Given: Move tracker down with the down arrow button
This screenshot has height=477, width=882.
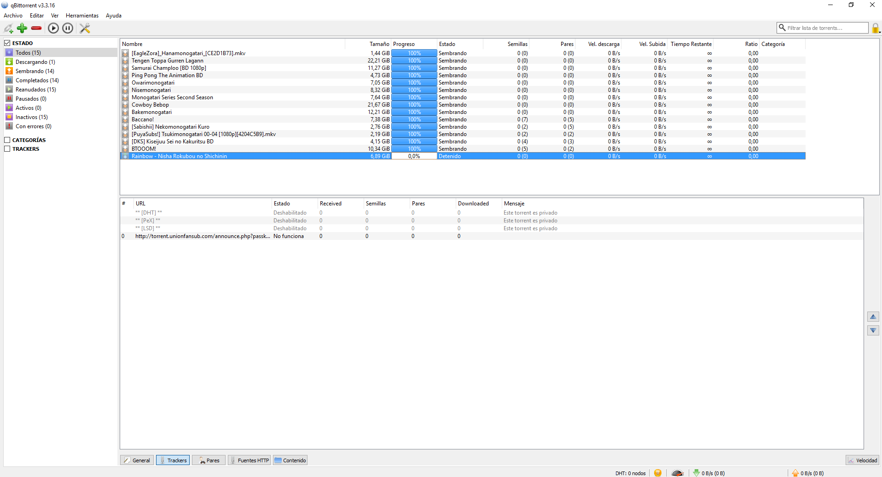Looking at the screenshot, I should (873, 330).
